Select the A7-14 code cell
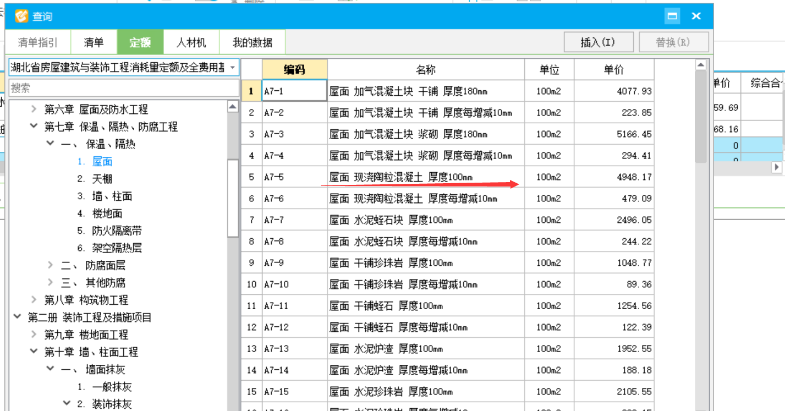785x411 pixels. (294, 370)
